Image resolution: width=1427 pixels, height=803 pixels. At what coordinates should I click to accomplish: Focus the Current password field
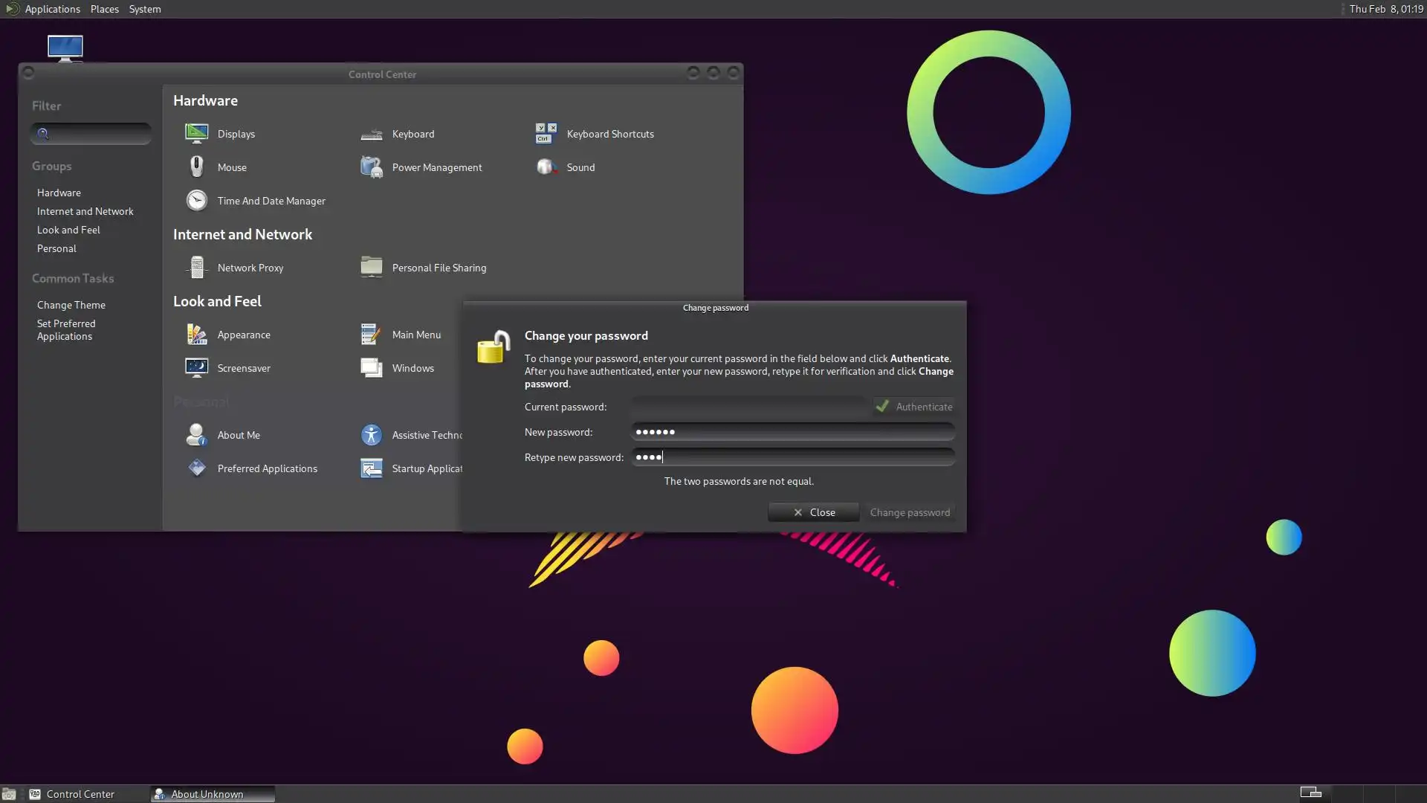point(749,407)
